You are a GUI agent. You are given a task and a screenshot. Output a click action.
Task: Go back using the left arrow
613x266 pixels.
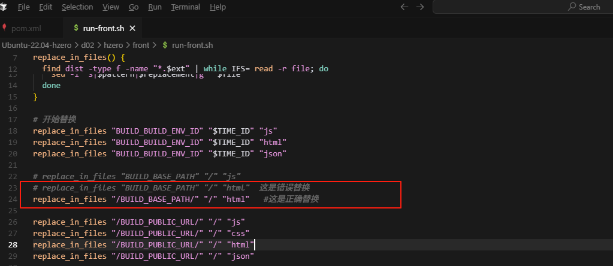tap(404, 7)
